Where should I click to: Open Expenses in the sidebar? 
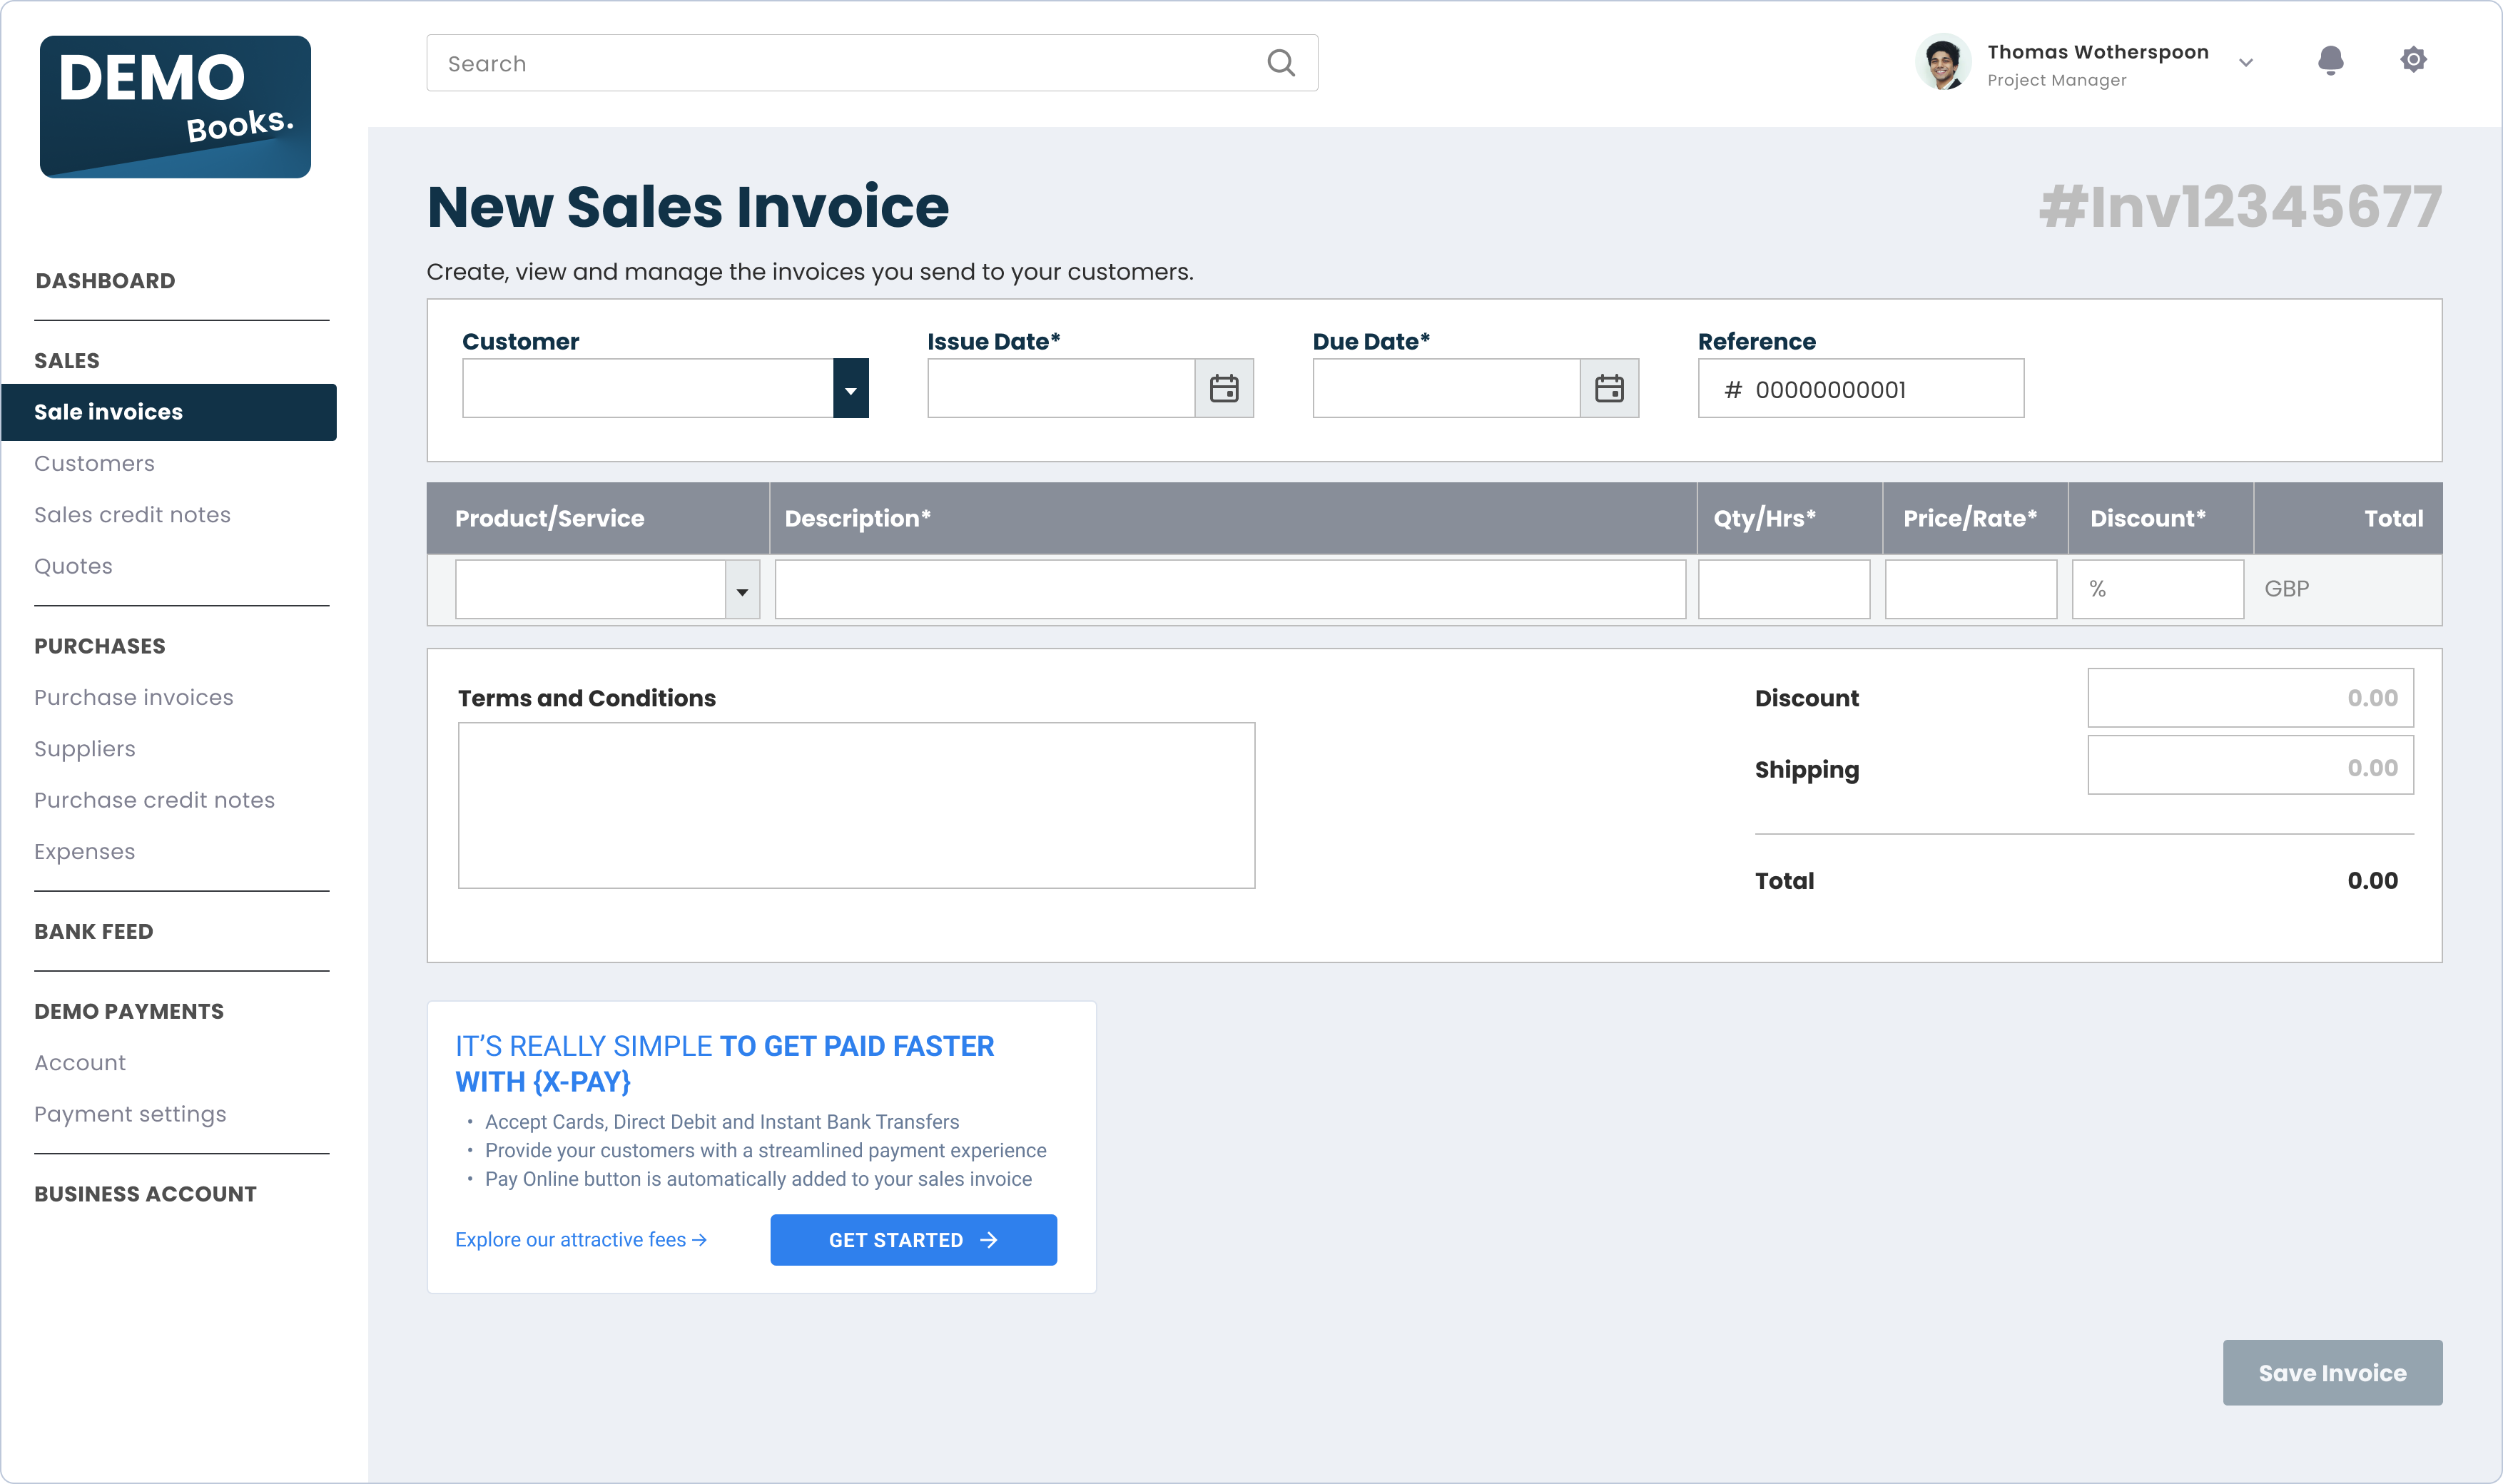coord(84,852)
